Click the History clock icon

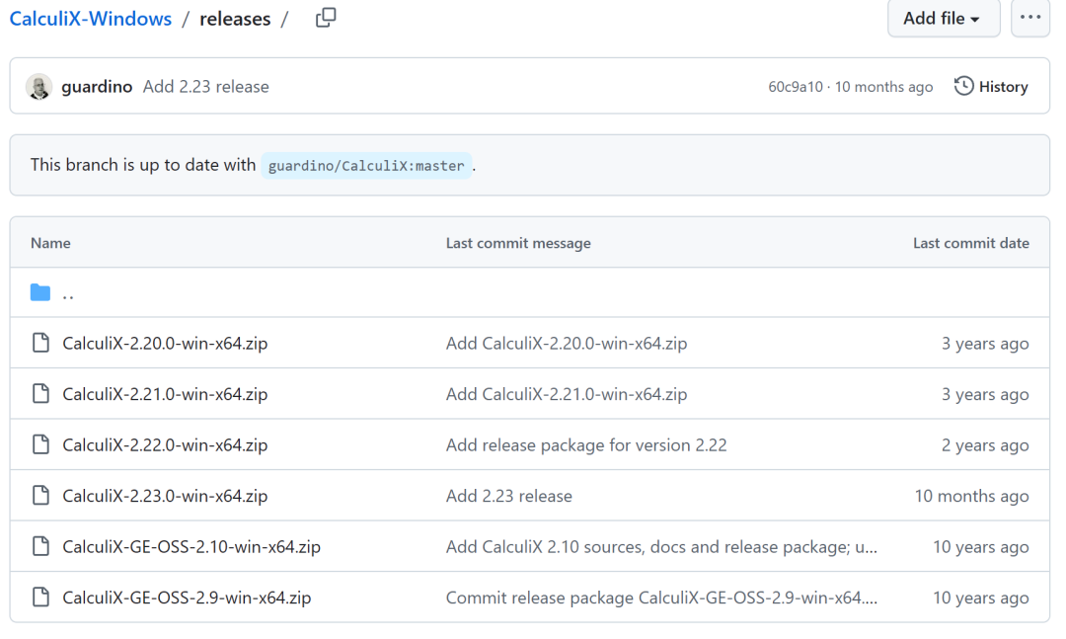(x=963, y=86)
